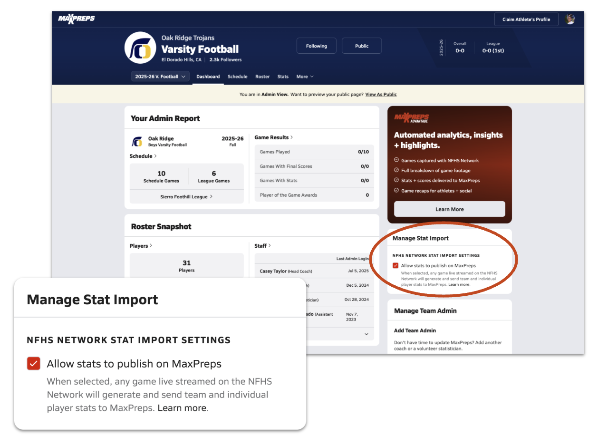Open the Game Results section link
Image resolution: width=598 pixels, height=446 pixels.
pos(273,137)
